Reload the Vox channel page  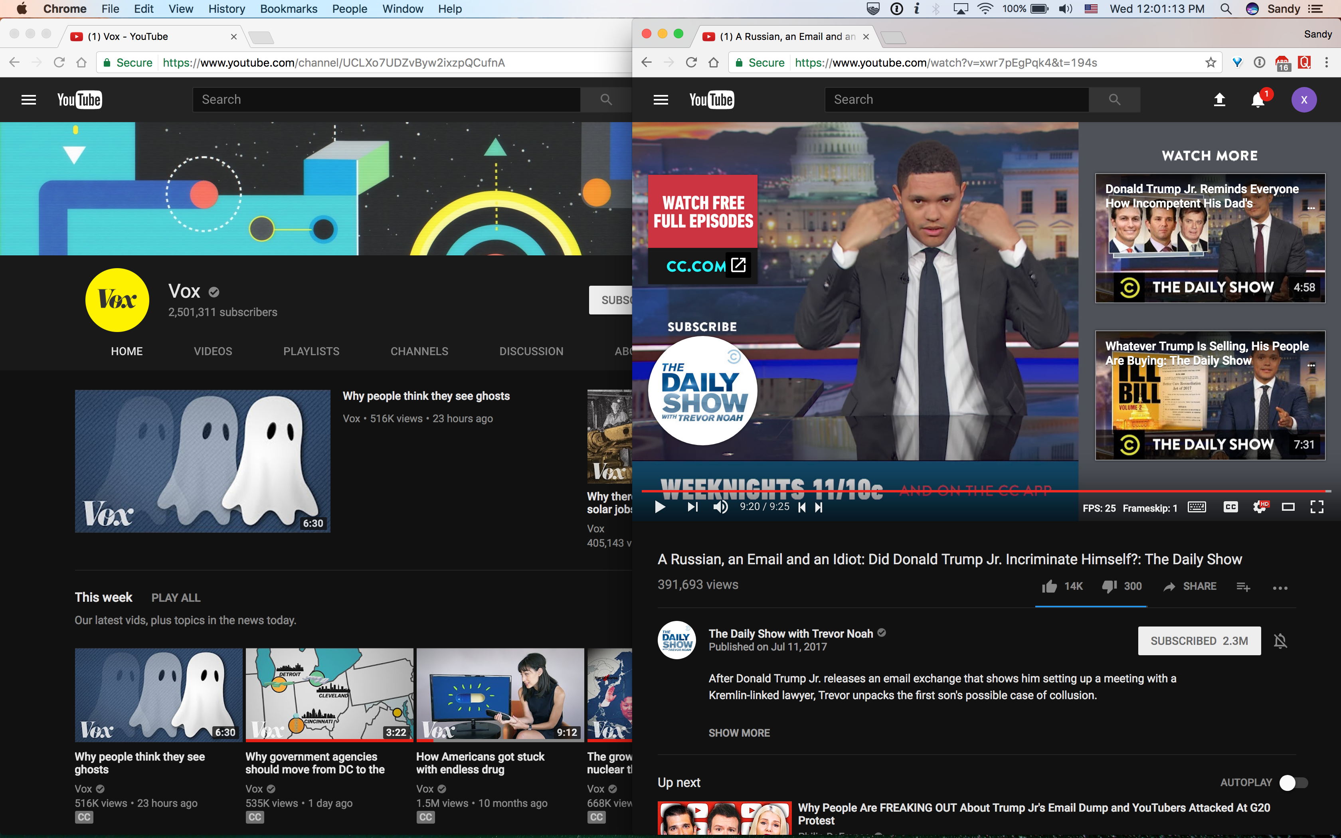(59, 63)
